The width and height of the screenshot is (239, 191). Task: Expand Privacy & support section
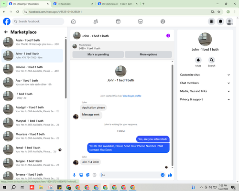[x=205, y=99]
